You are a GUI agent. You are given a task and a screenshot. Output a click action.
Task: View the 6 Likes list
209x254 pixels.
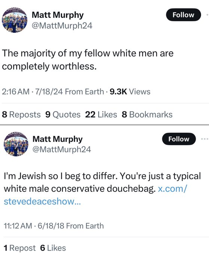pos(53,248)
